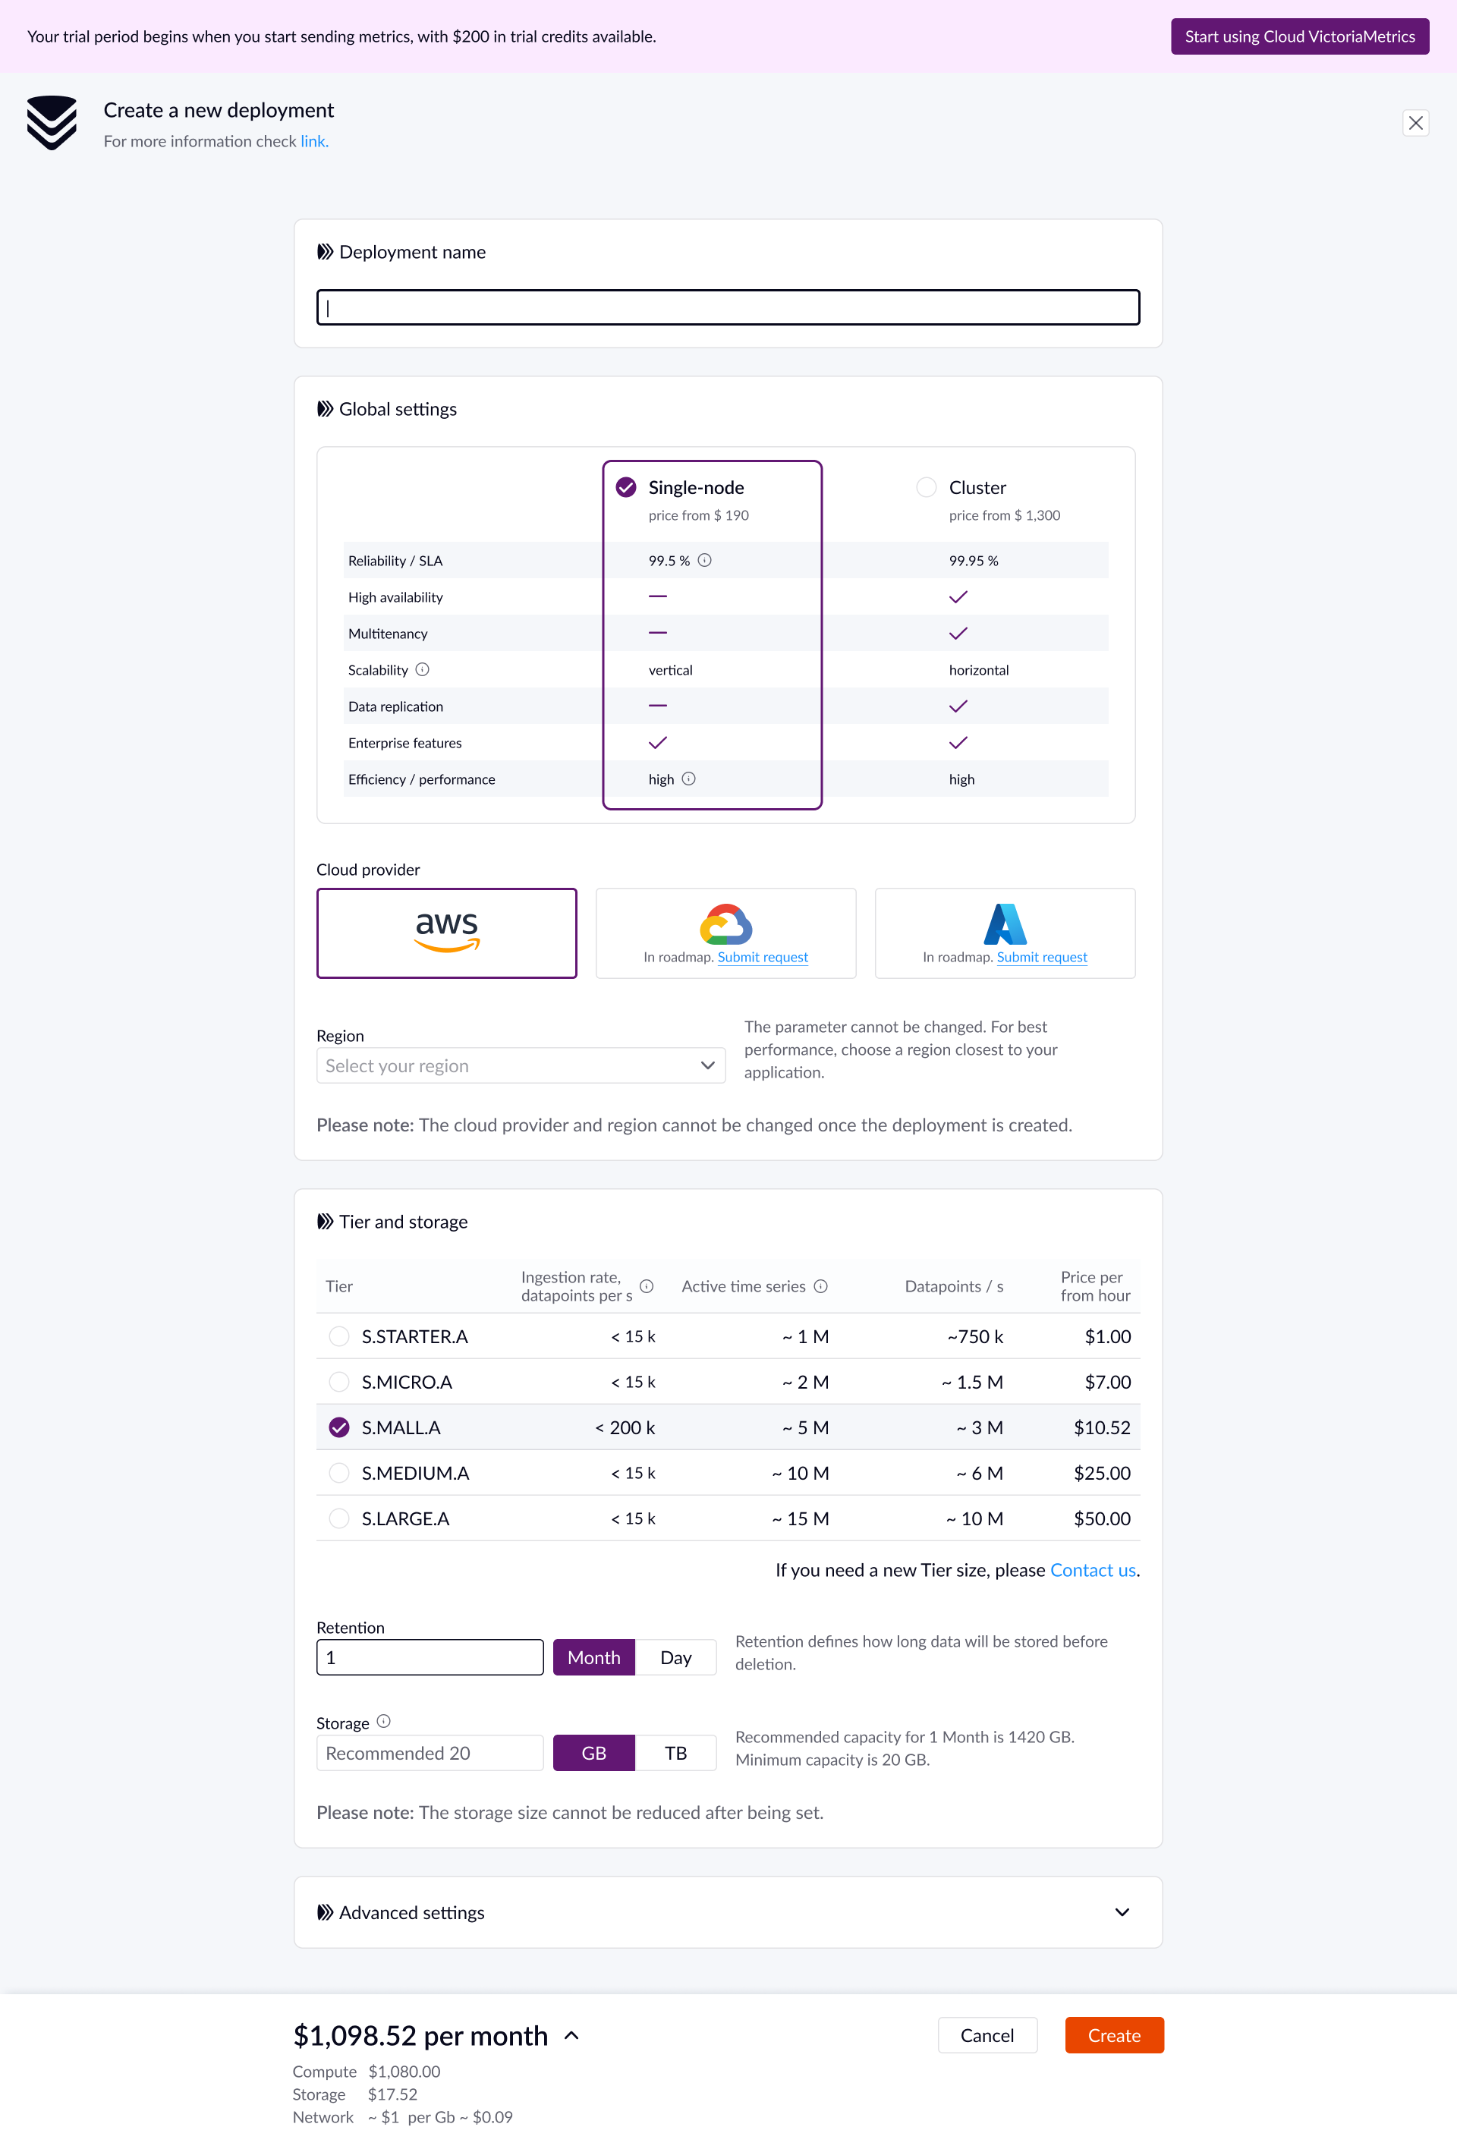1457x2149 pixels.
Task: Open the Ingestion rate info tooltip
Action: click(647, 1285)
